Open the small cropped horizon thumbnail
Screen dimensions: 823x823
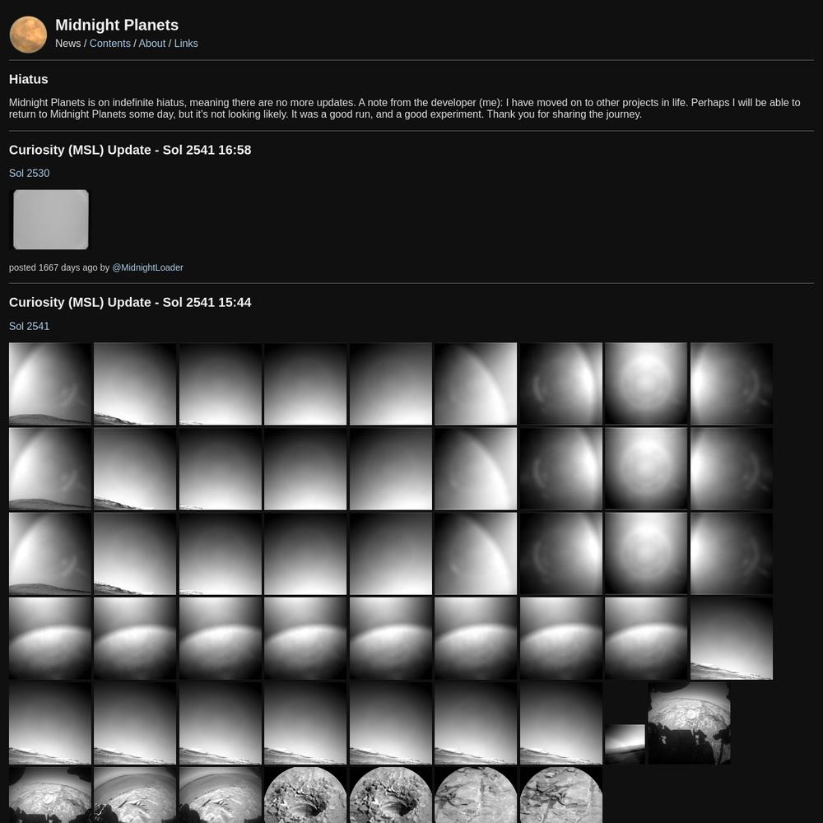click(625, 744)
